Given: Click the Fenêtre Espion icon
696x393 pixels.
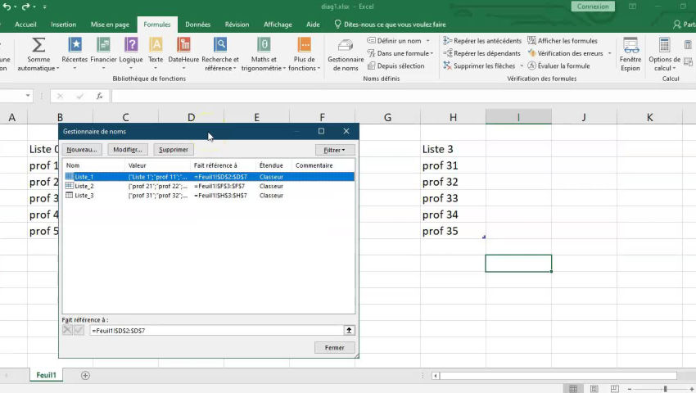Looking at the screenshot, I should [630, 47].
